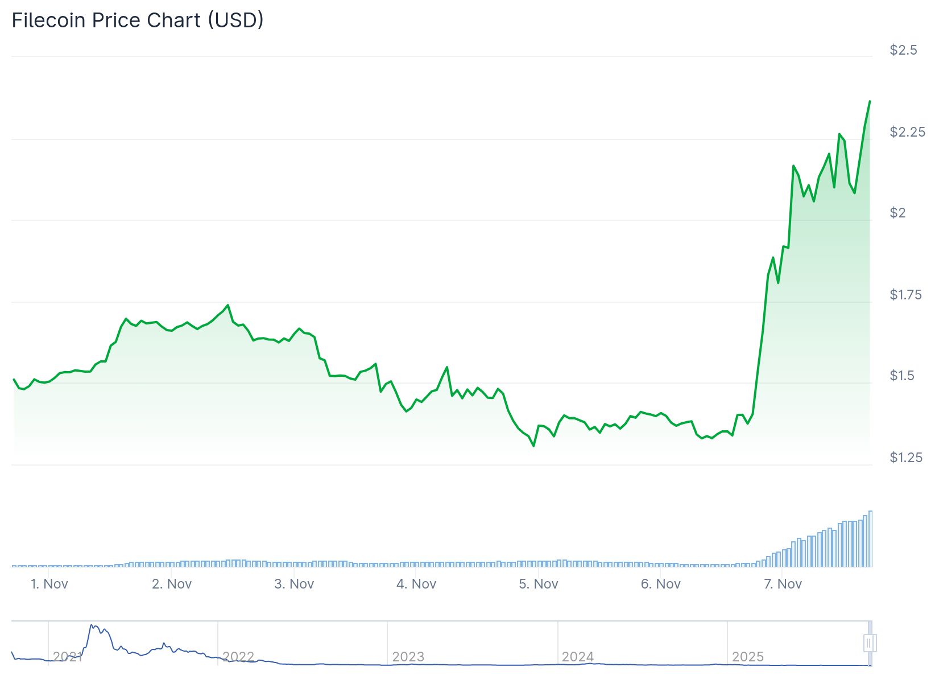Click the 3. Nov date label
The width and height of the screenshot is (935, 683).
click(x=294, y=584)
